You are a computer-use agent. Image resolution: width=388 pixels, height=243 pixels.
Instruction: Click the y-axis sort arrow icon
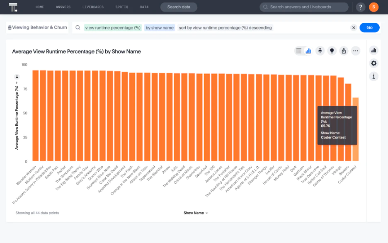click(x=17, y=77)
